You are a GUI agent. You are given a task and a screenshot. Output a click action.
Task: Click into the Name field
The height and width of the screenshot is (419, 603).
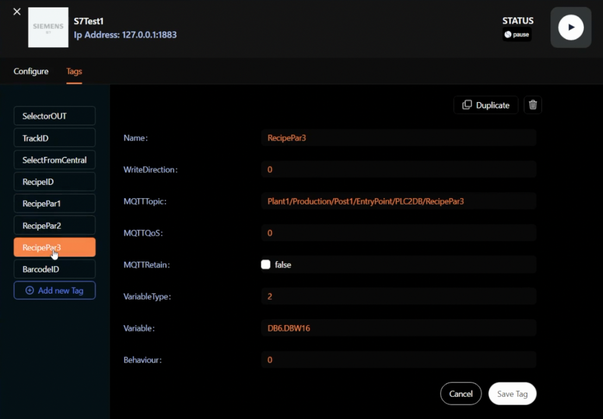398,138
